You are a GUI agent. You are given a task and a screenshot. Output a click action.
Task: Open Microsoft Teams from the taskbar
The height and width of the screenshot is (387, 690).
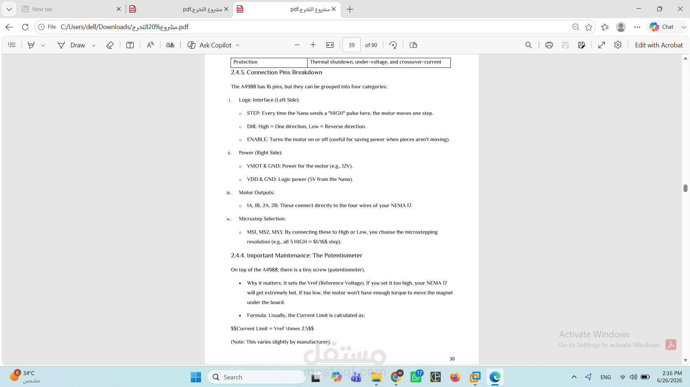point(356,377)
